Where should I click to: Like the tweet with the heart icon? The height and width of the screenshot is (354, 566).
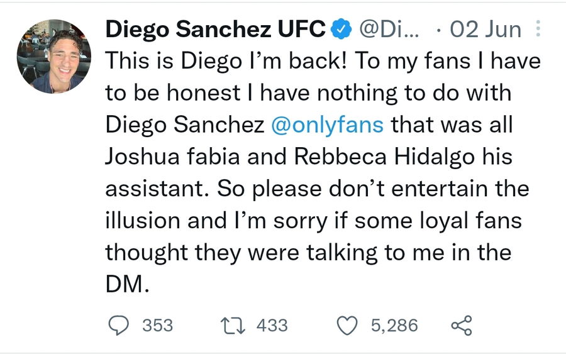click(x=347, y=325)
